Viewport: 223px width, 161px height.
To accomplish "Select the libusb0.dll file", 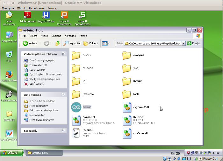I will [x=127, y=120].
